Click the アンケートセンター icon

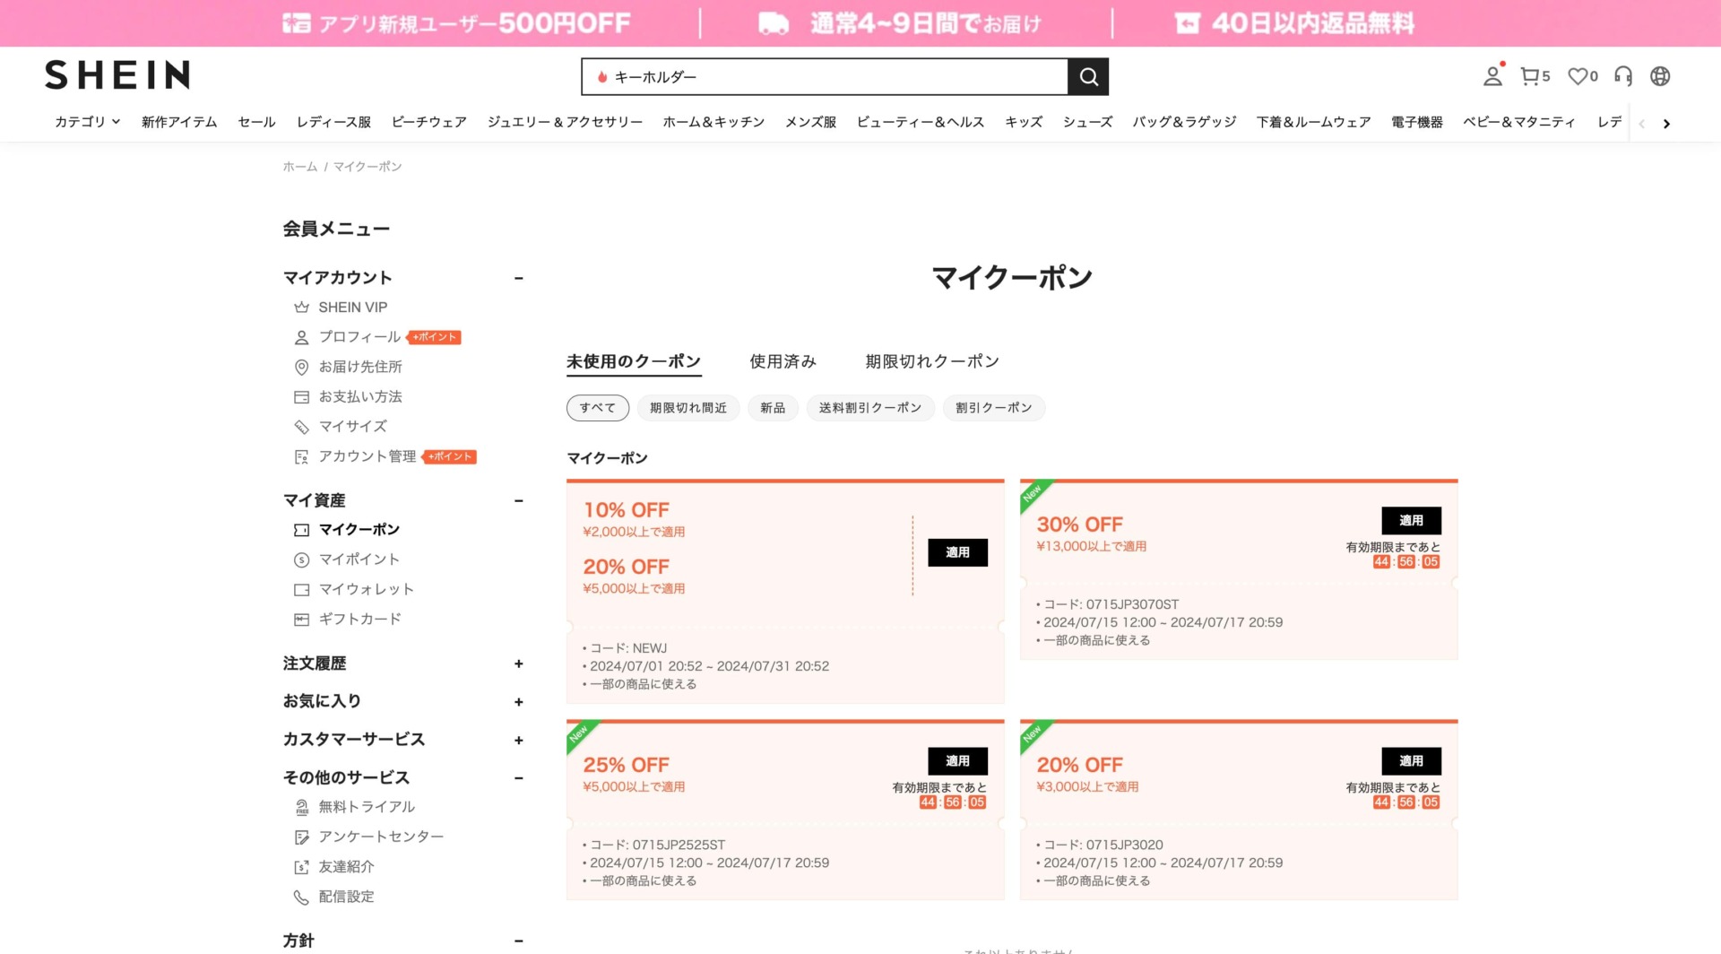click(301, 837)
